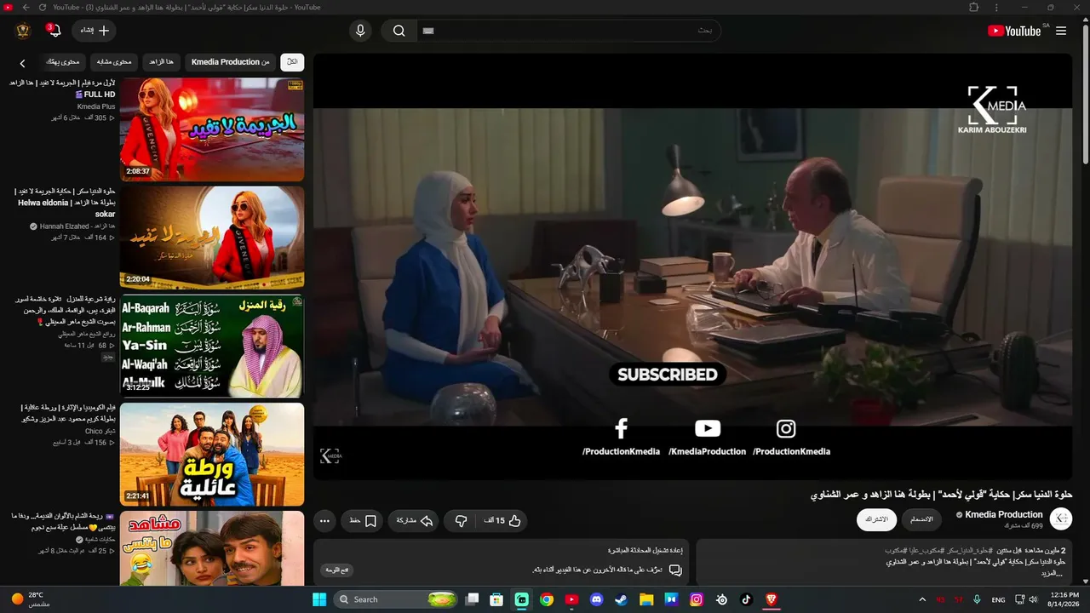The image size is (1090, 613).
Task: Open taskbar weather widget showing 28°C
Action: pyautogui.click(x=30, y=599)
